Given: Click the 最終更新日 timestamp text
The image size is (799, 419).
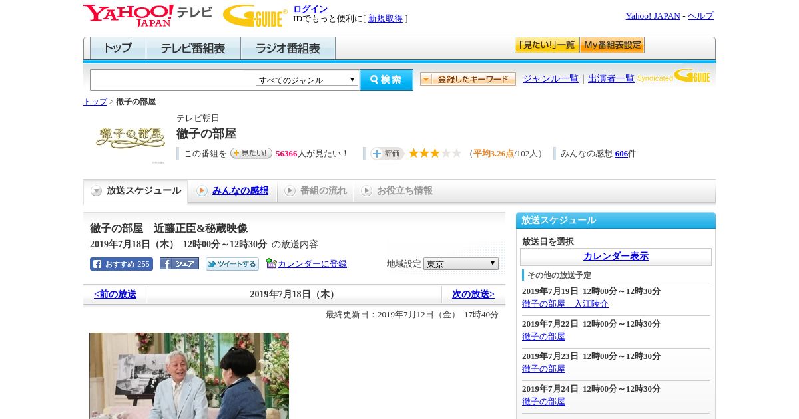Looking at the screenshot, I should tap(412, 315).
